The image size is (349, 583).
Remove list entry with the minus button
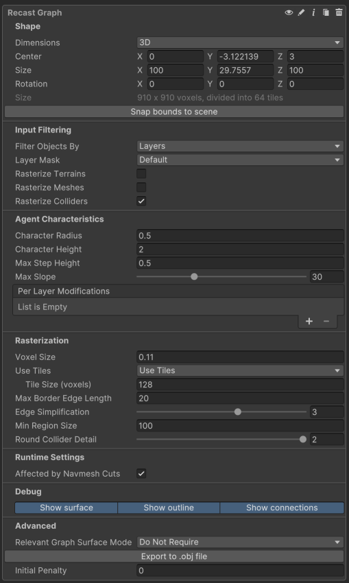pos(326,321)
